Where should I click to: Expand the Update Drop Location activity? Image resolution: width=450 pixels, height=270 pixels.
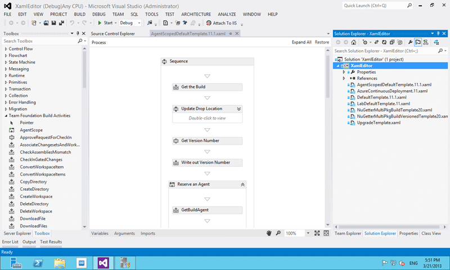coord(238,109)
